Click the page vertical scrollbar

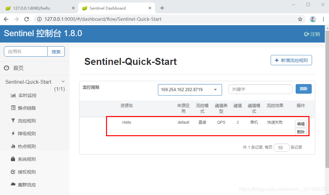(327, 99)
